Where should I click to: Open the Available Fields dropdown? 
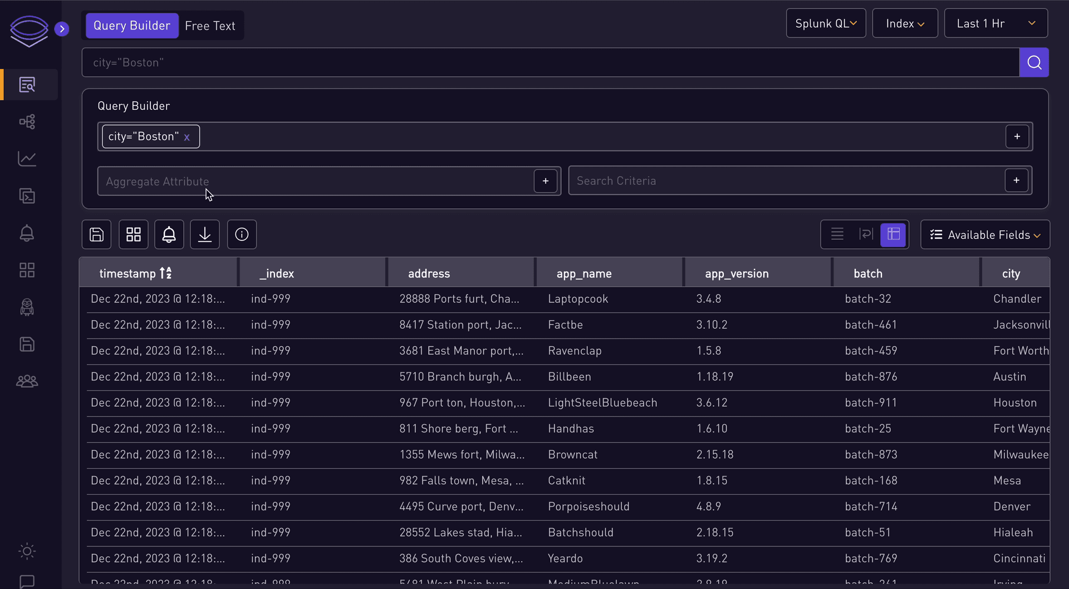985,234
